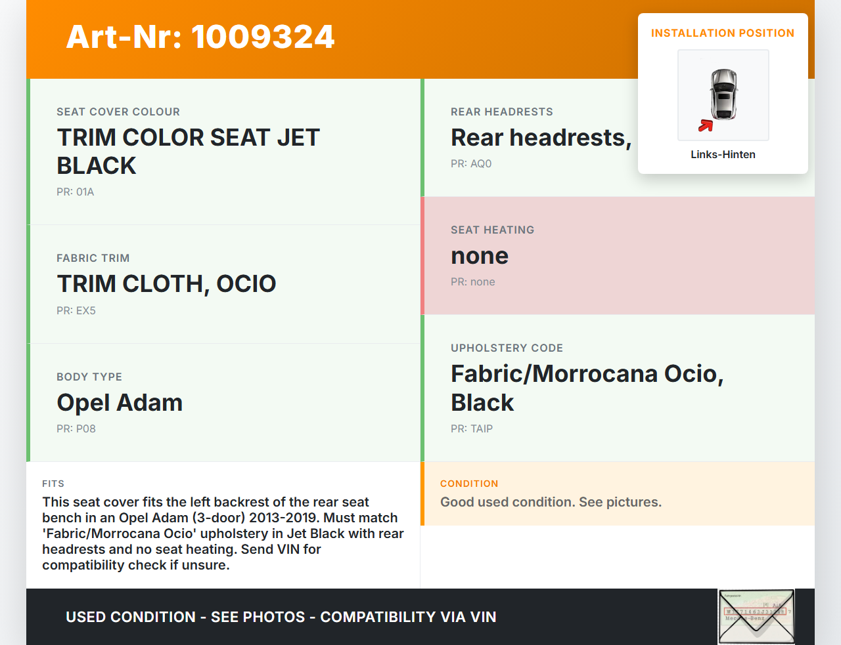Screen dimensions: 841x645
Task: Click the Opel Adam body type value
Action: [x=120, y=403]
